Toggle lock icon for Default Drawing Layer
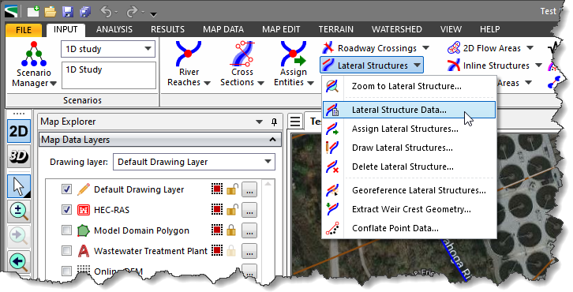Viewport: 573px width, 292px height. 232,189
